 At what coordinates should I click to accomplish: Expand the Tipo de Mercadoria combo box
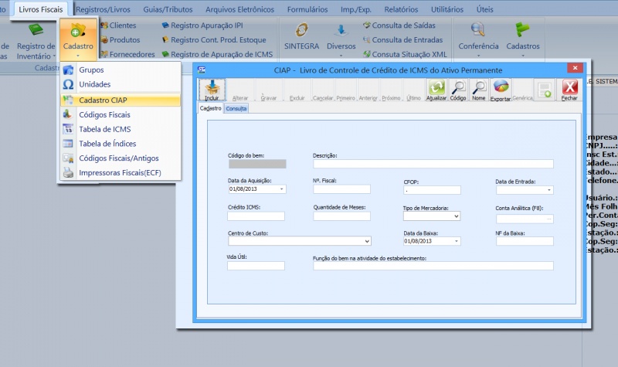coord(456,217)
